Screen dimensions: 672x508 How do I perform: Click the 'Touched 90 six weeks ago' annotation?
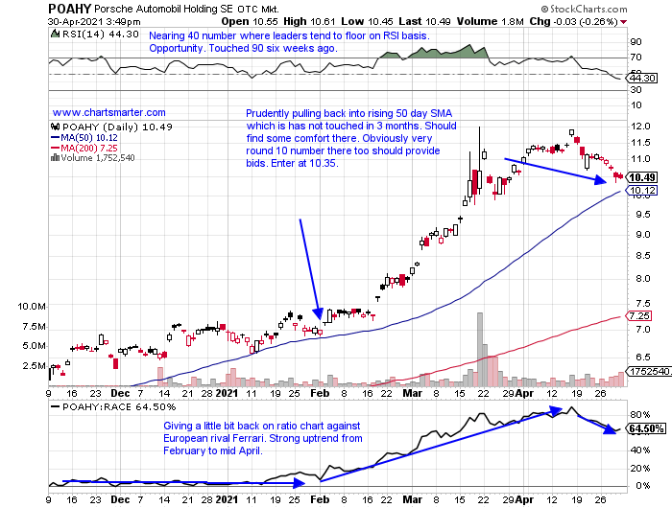273,48
